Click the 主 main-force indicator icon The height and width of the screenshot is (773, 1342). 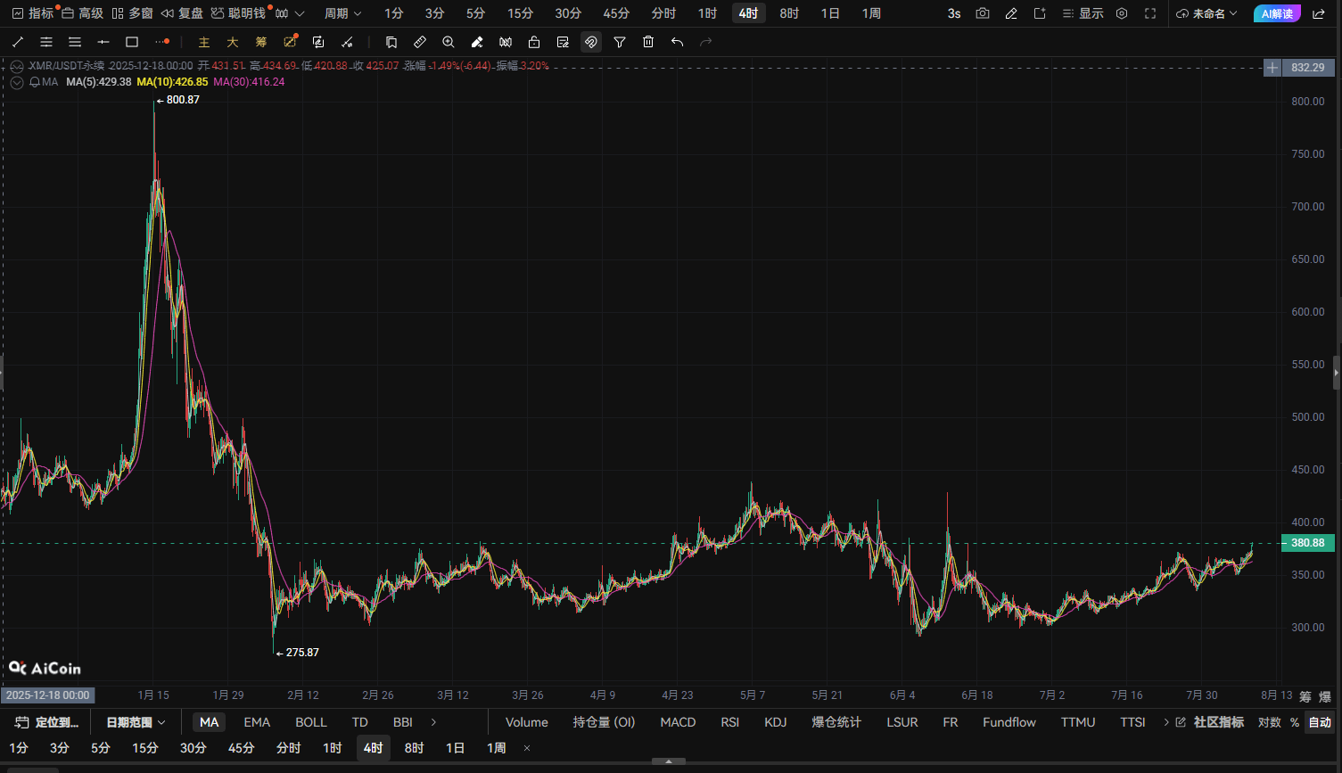(204, 42)
